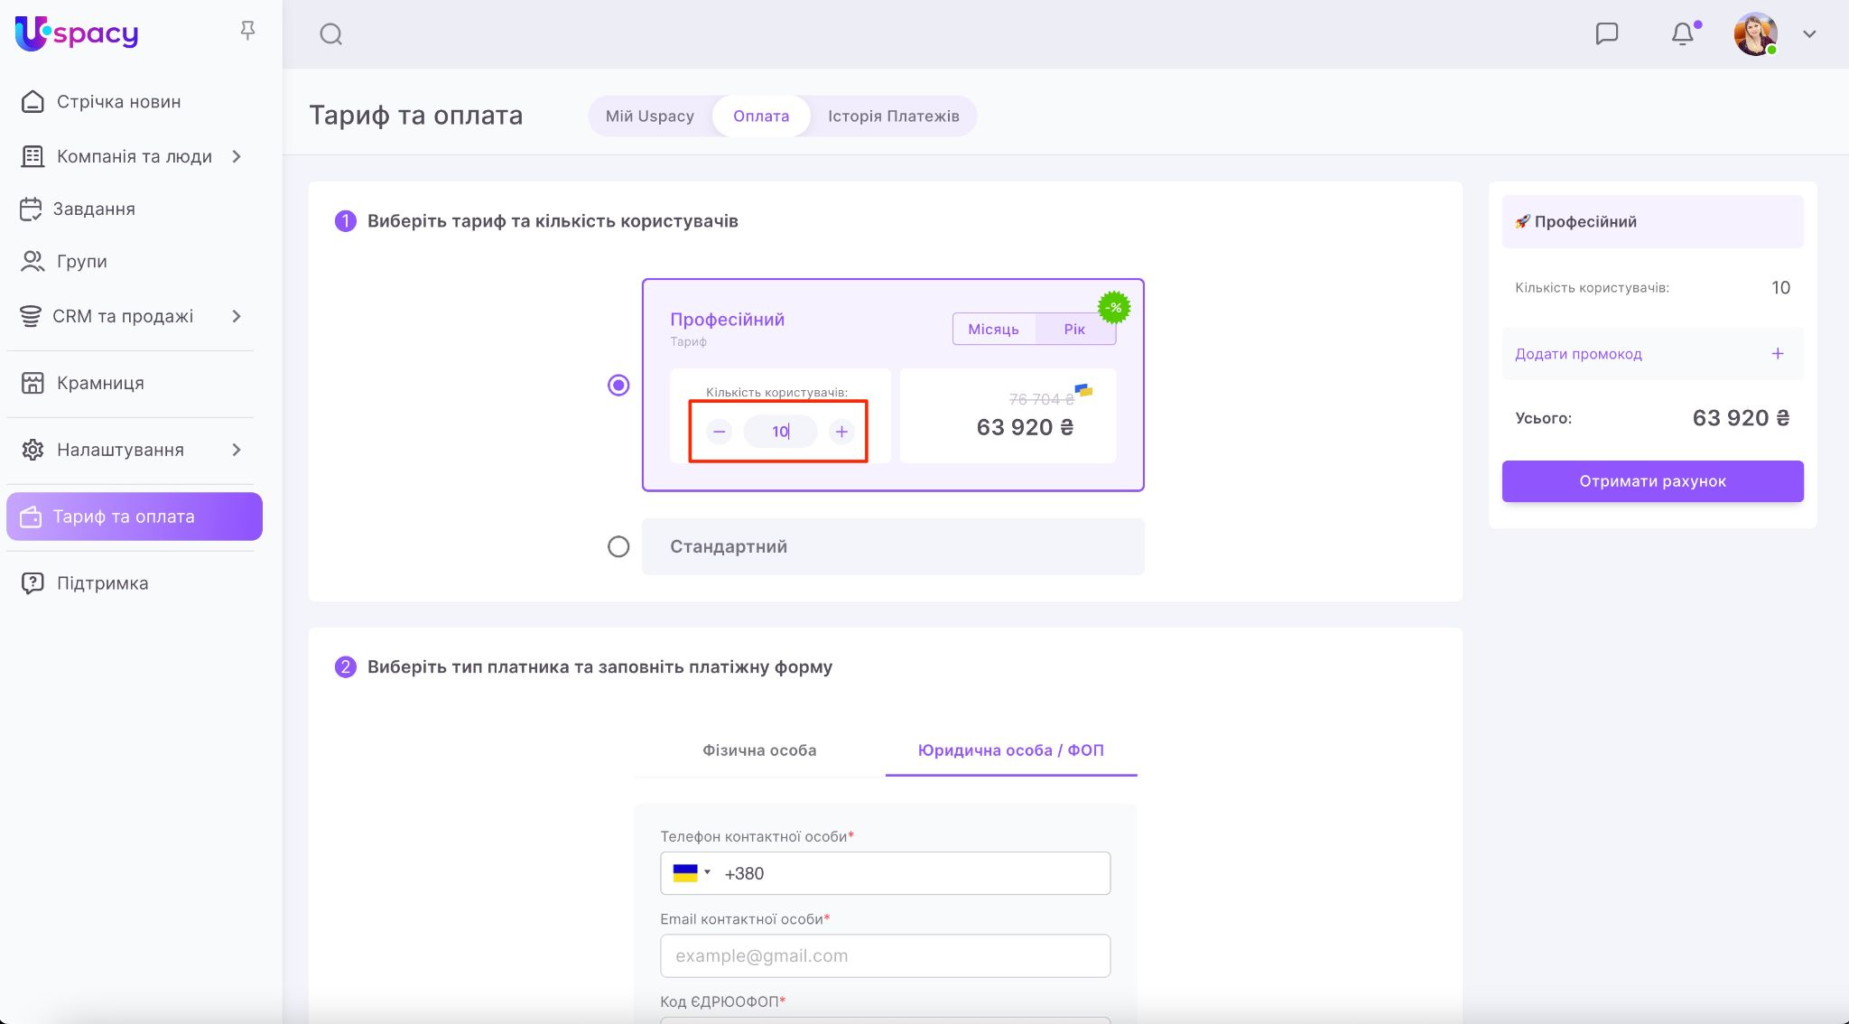Open Крамниця store section
This screenshot has height=1024, width=1849.
pos(100,383)
